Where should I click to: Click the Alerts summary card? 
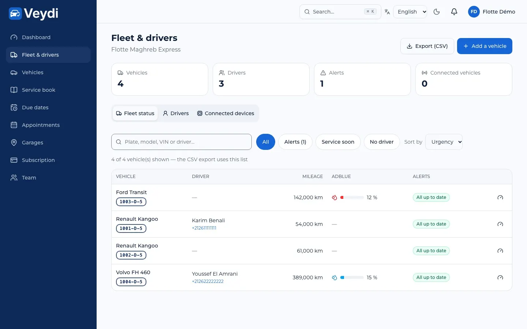[x=362, y=79]
